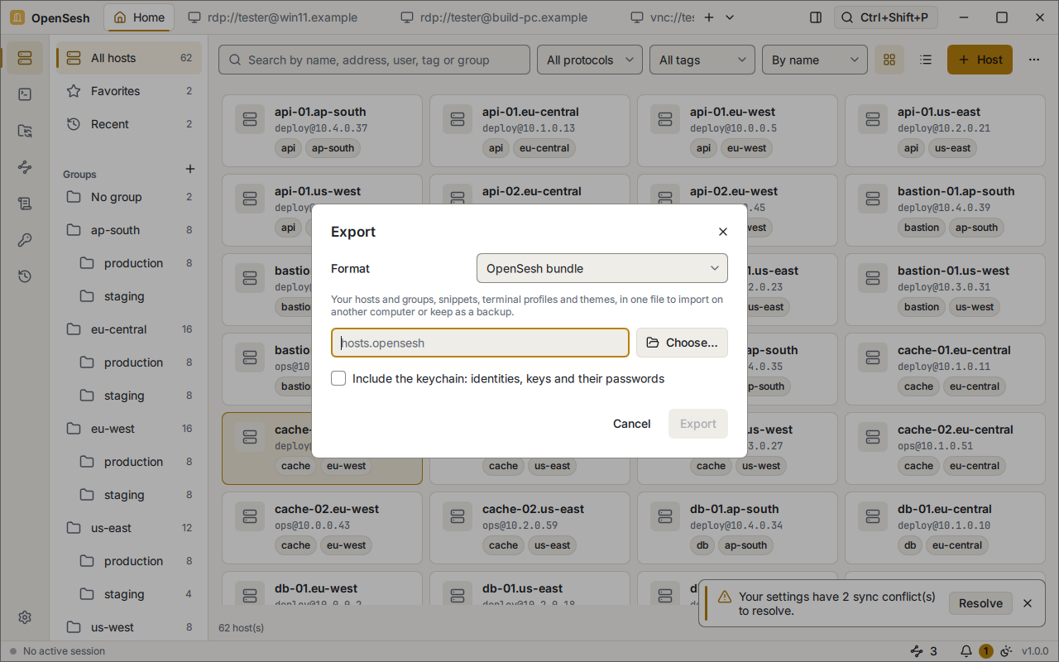Switch to list view of hosts
Image resolution: width=1059 pixels, height=662 pixels.
926,60
